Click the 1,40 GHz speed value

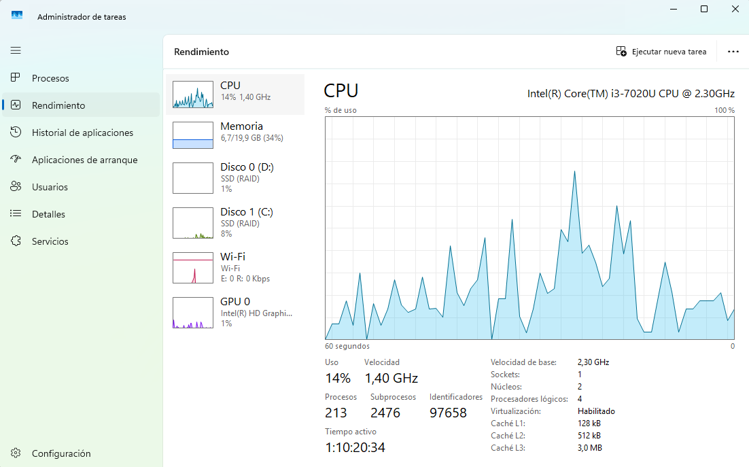(x=391, y=378)
